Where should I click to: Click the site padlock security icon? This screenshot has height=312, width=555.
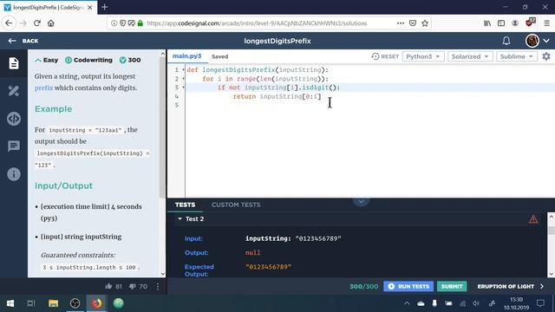tap(140, 23)
